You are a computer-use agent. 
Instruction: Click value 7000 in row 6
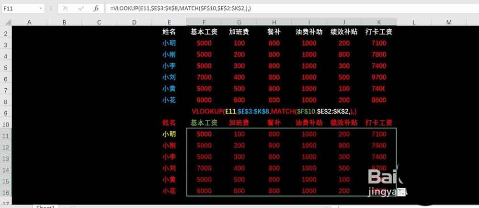204,77
